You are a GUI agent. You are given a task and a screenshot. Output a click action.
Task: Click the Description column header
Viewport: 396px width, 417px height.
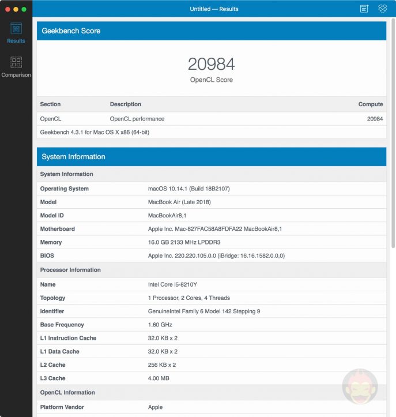coord(126,104)
